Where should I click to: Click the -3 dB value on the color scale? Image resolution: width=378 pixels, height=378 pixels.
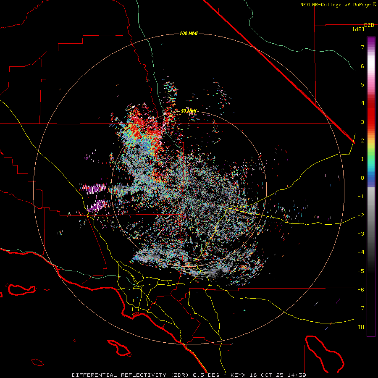361,234
